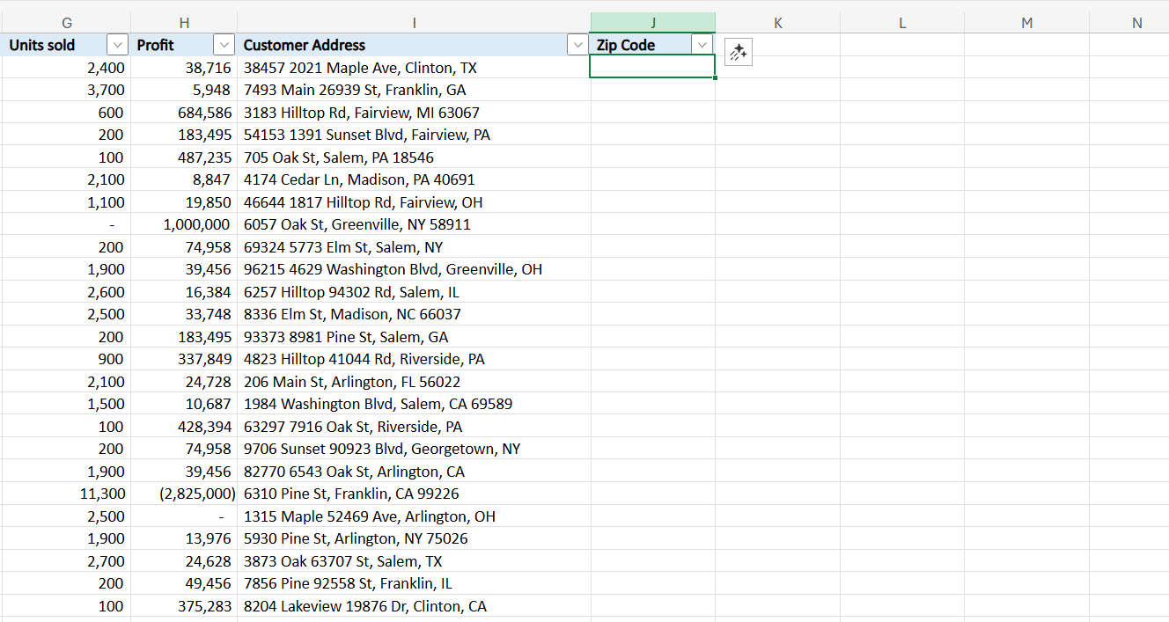This screenshot has height=622, width=1169.
Task: Select address 9706 Sunset 90923 Blvd, Georgetown, NY
Action: click(x=414, y=449)
